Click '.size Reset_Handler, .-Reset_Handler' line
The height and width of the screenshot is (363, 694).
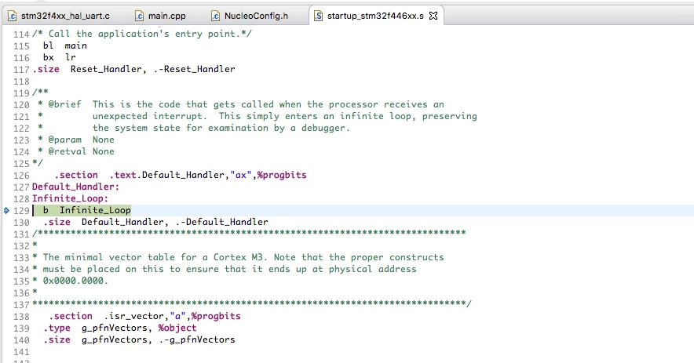click(x=133, y=70)
